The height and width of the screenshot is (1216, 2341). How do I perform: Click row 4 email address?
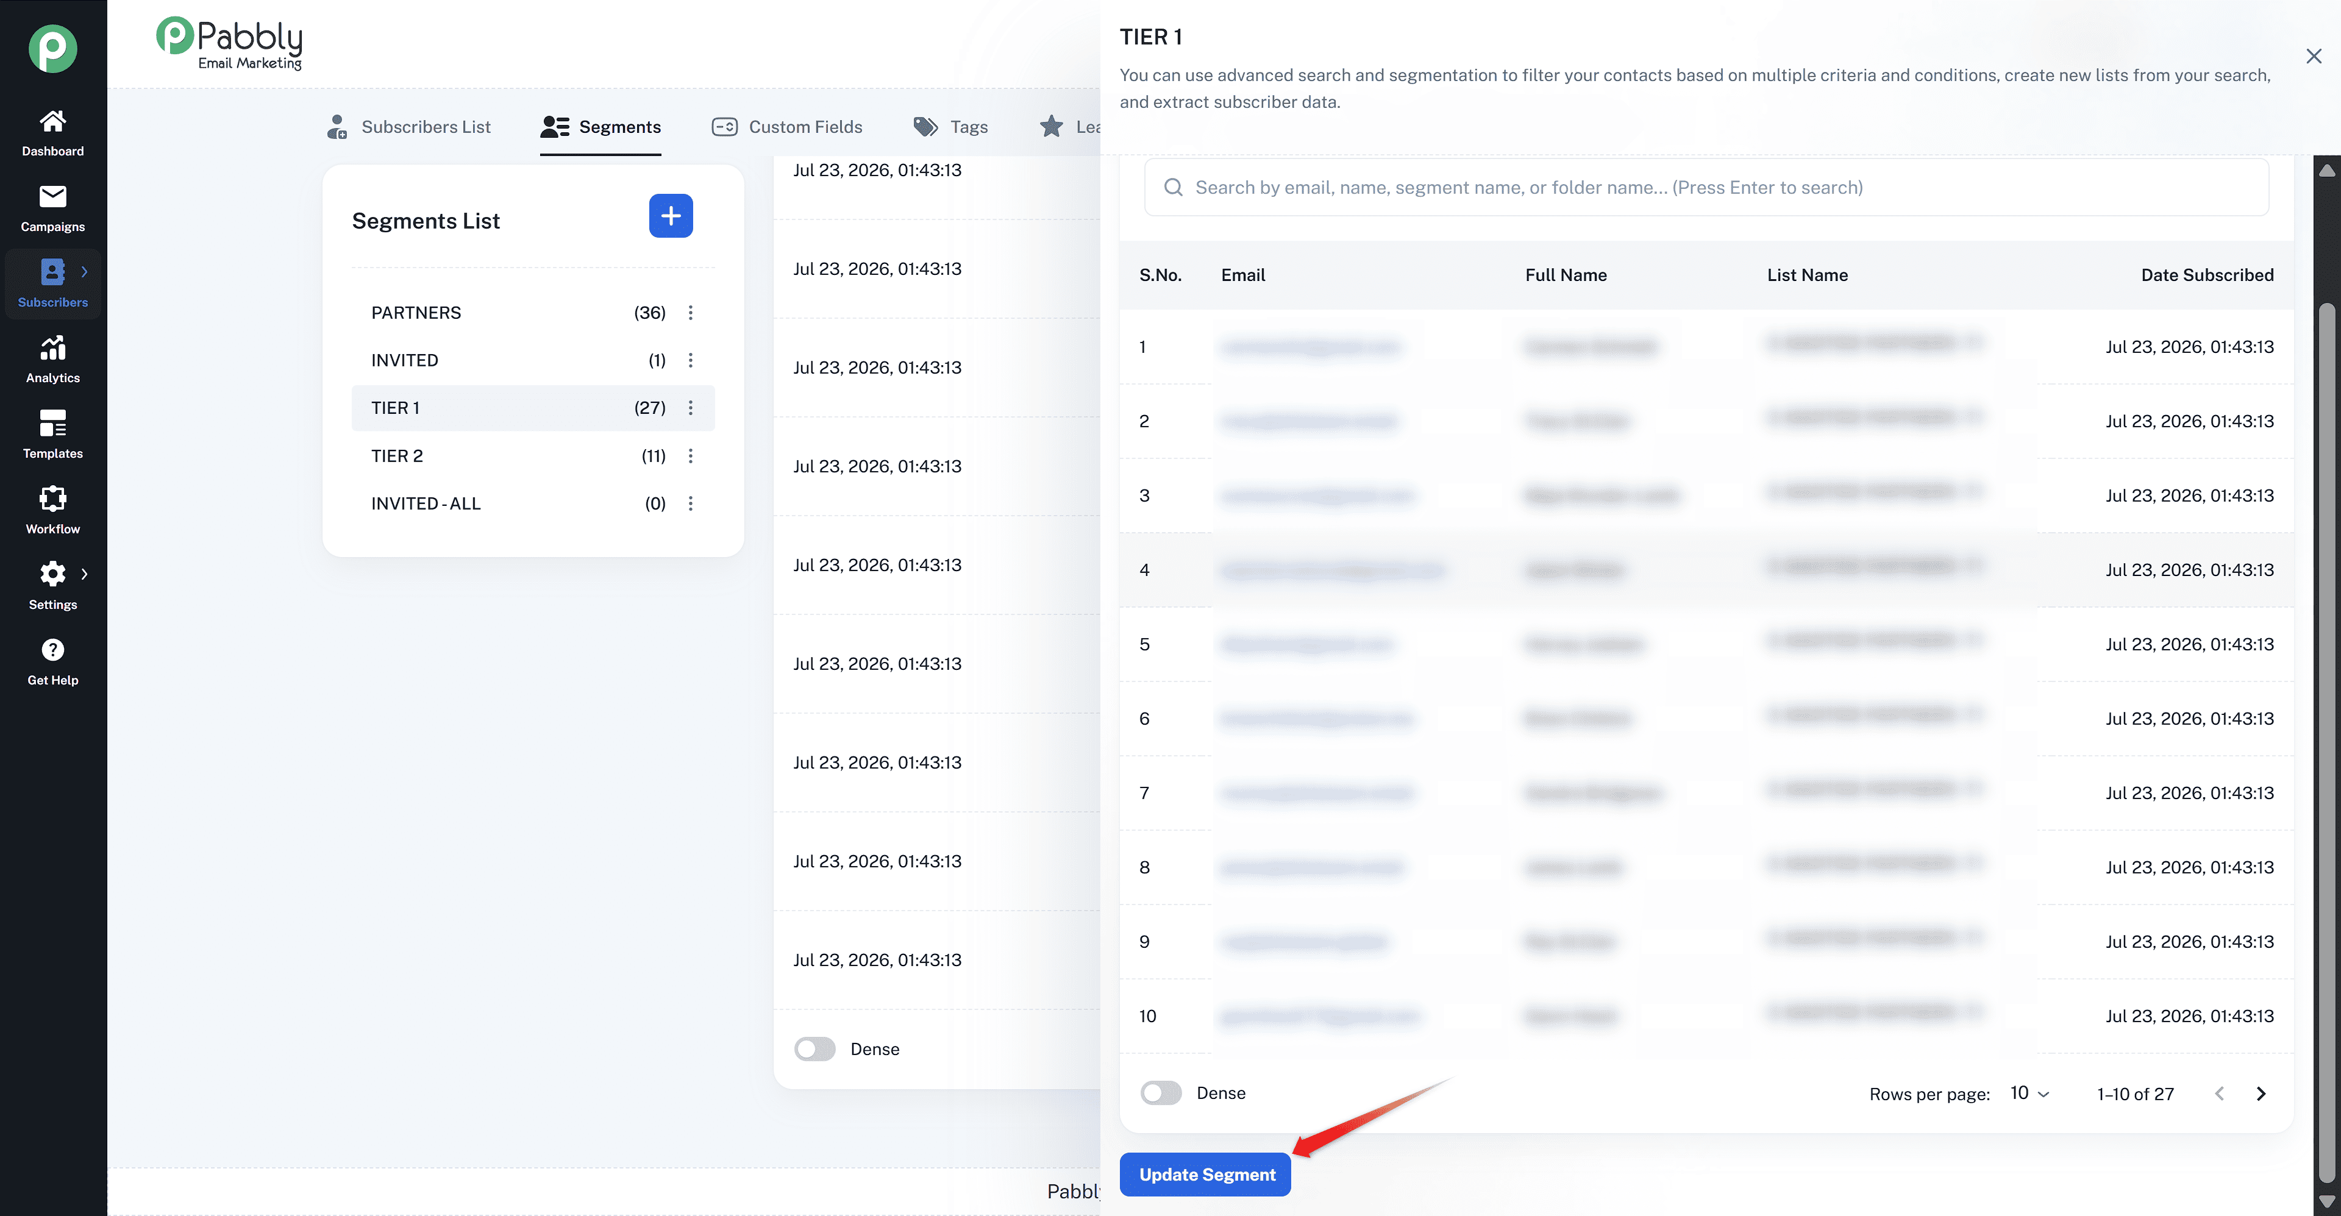coord(1332,570)
